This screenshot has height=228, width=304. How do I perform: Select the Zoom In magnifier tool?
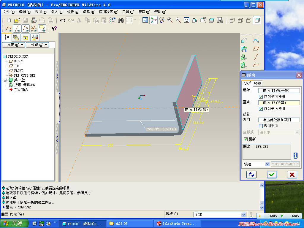coord(170,20)
